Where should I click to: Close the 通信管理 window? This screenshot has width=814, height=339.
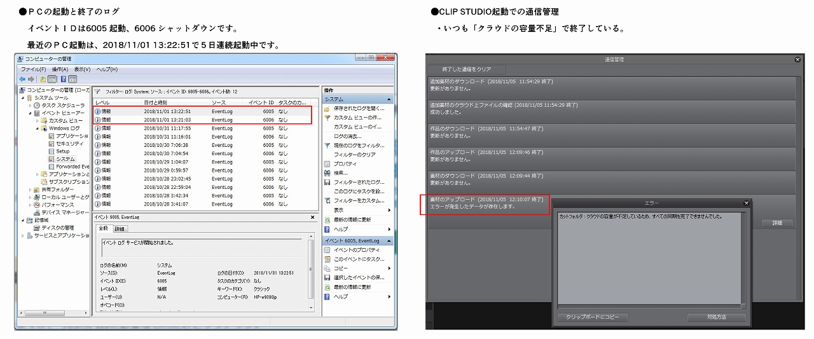click(x=797, y=59)
